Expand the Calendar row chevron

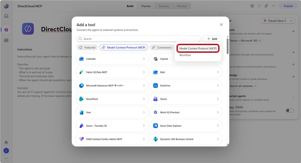(144, 59)
